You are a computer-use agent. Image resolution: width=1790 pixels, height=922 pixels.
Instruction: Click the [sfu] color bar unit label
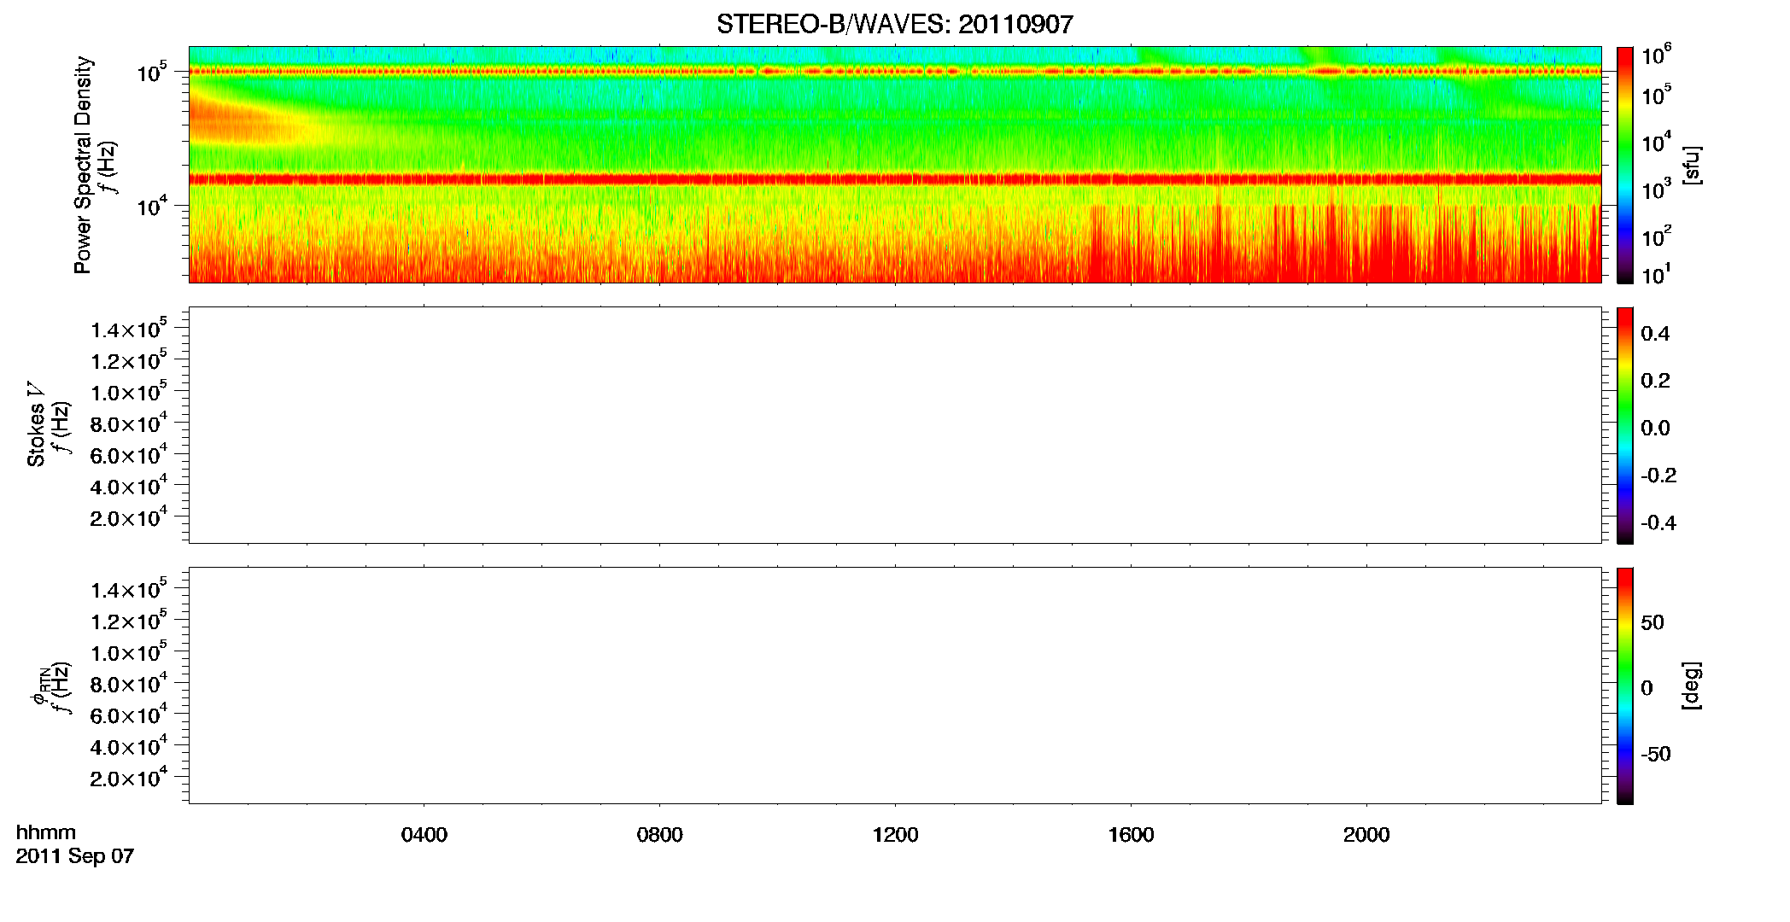tap(1692, 165)
